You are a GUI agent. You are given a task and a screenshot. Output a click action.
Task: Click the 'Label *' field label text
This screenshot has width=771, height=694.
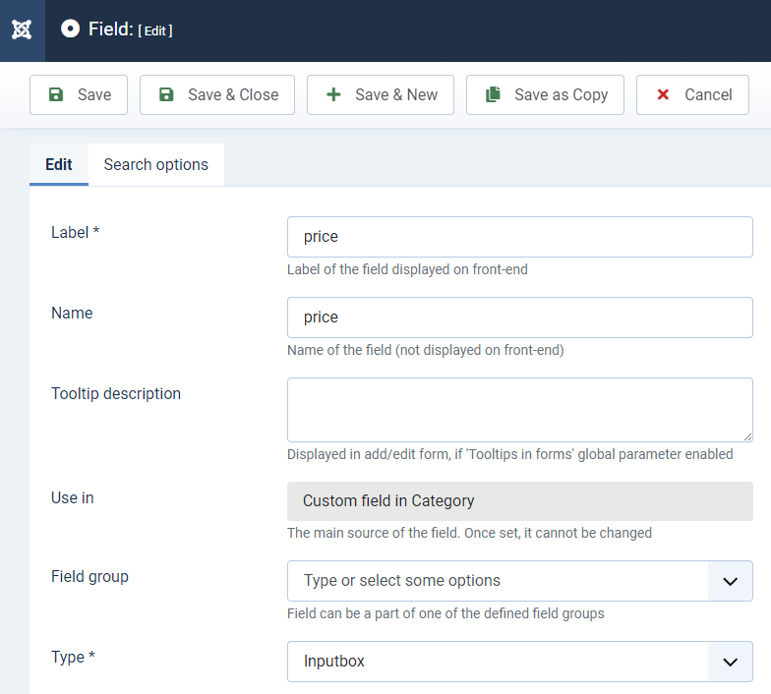tap(75, 232)
